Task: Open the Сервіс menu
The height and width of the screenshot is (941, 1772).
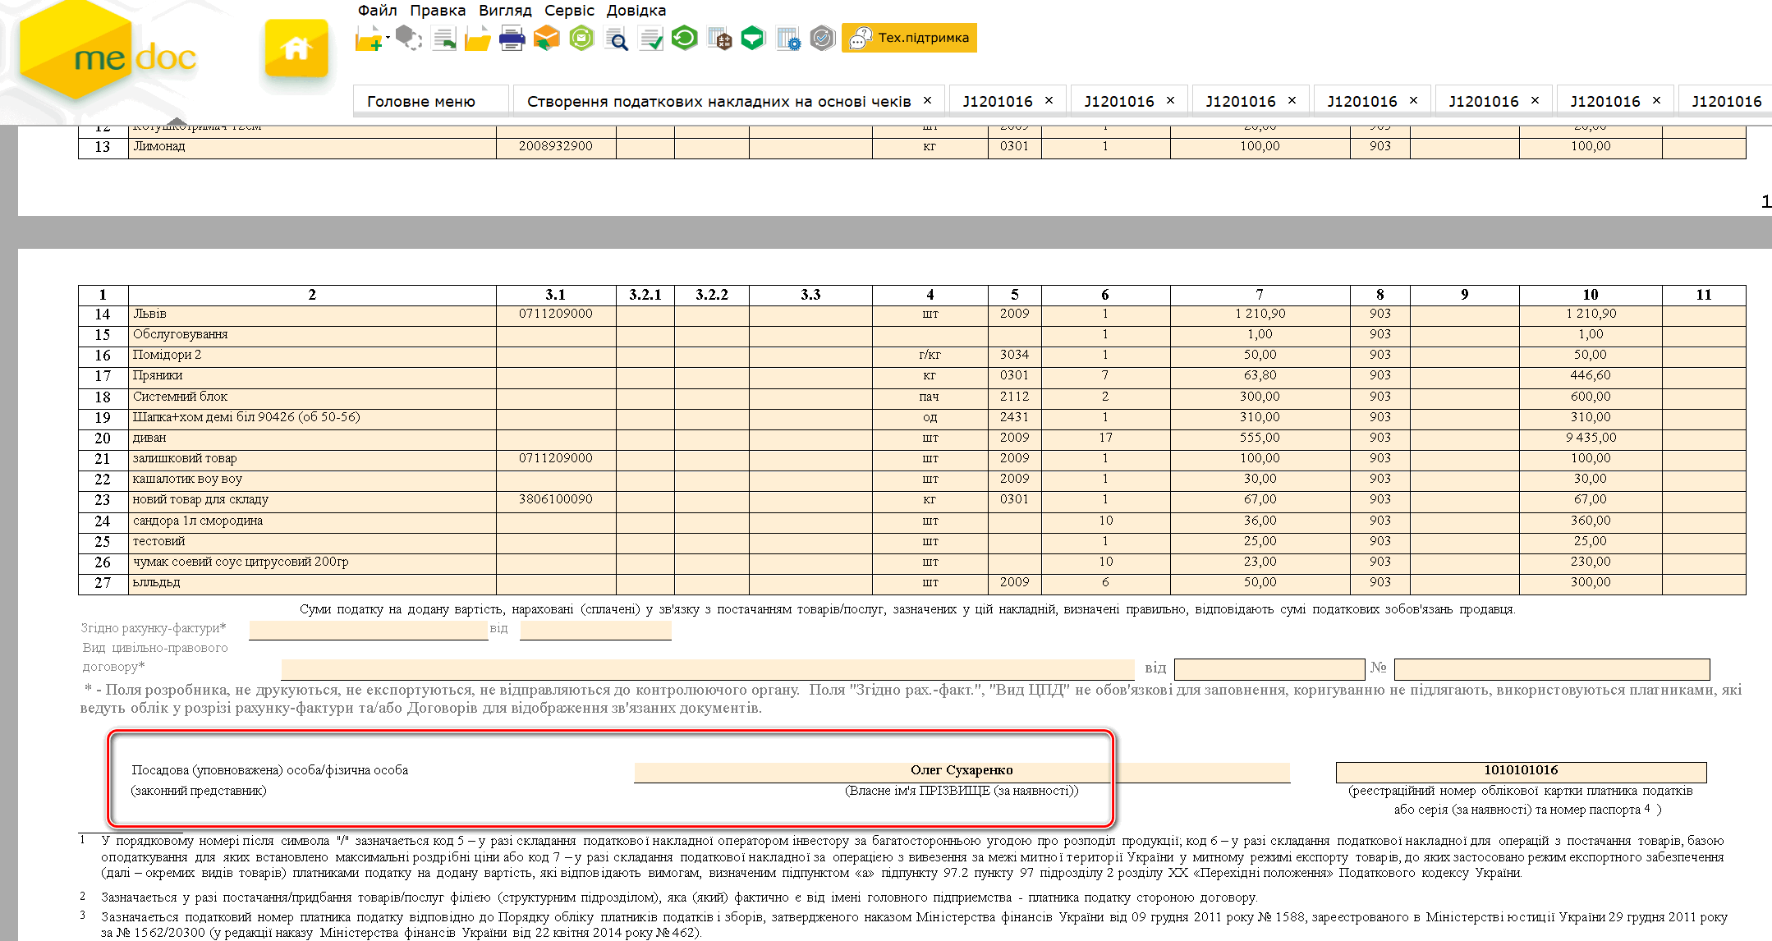Action: click(569, 11)
